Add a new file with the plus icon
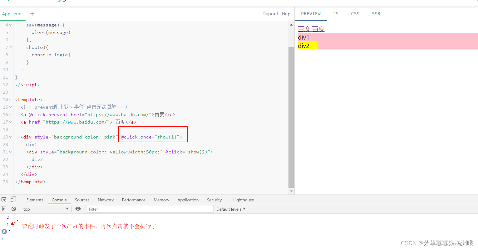Screen dimensions: 478x249 (32, 14)
